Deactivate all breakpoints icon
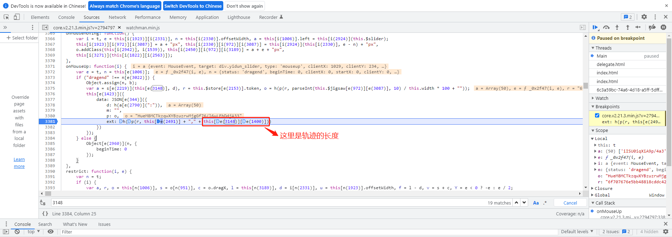The width and height of the screenshot is (672, 237). [x=652, y=28]
